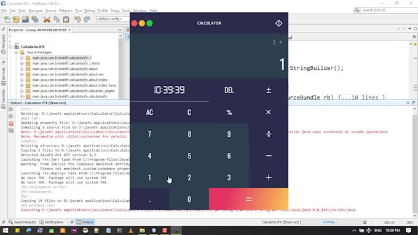418x235 pixels.
Task: Open the Source menu
Action: [50, 10]
